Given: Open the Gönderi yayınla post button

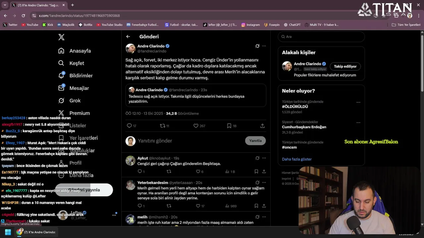Looking at the screenshot, I should point(84,190).
